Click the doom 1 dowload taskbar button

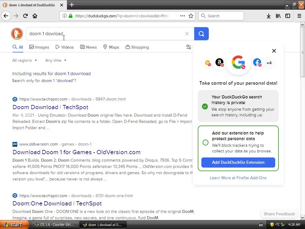pos(103,225)
